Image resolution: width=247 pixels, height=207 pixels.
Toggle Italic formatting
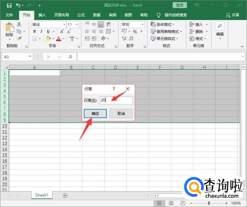(x=41, y=32)
